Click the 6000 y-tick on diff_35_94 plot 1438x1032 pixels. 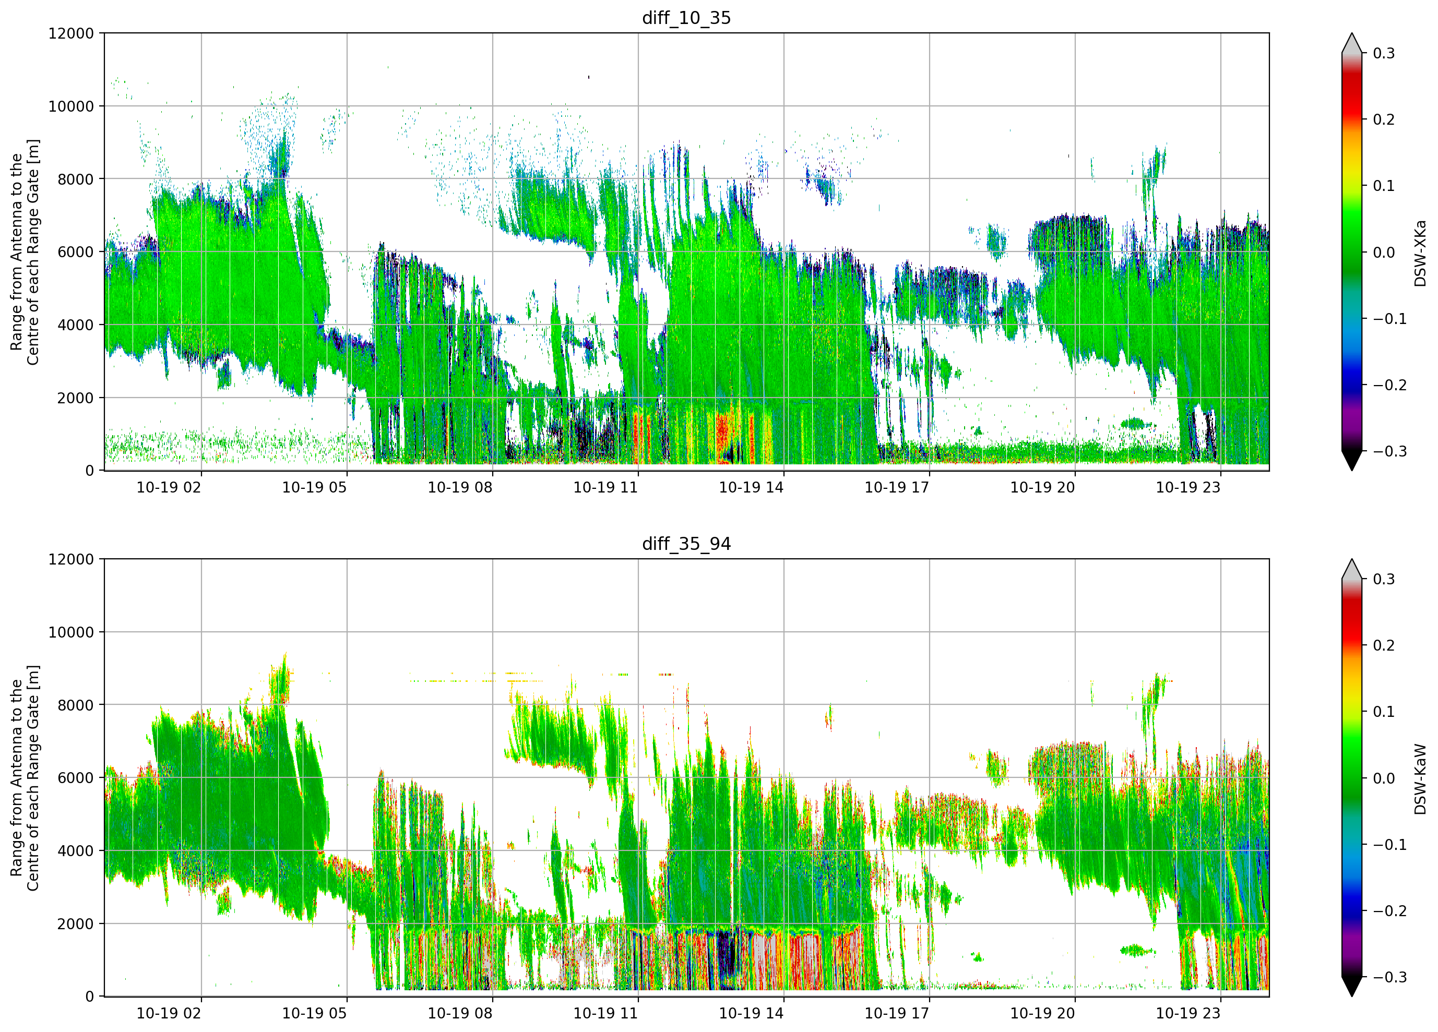tap(76, 778)
